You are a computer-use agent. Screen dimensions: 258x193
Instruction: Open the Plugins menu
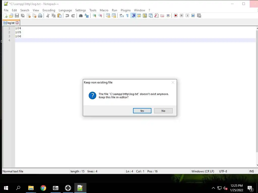tap(125, 10)
